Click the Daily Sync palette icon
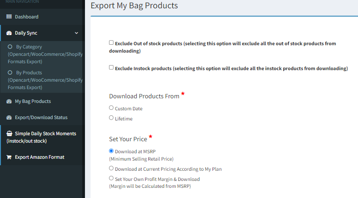 click(9, 33)
